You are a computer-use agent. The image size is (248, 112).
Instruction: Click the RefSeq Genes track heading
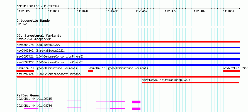28,95
